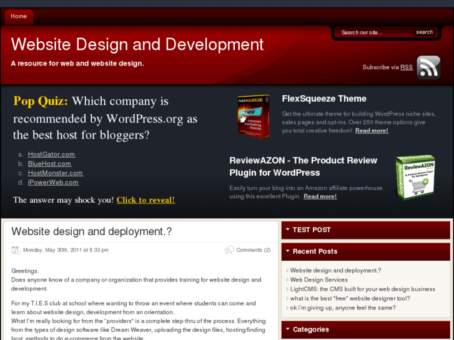
Task: Collapse the TEST POST widget arrow
Action: tap(287, 229)
